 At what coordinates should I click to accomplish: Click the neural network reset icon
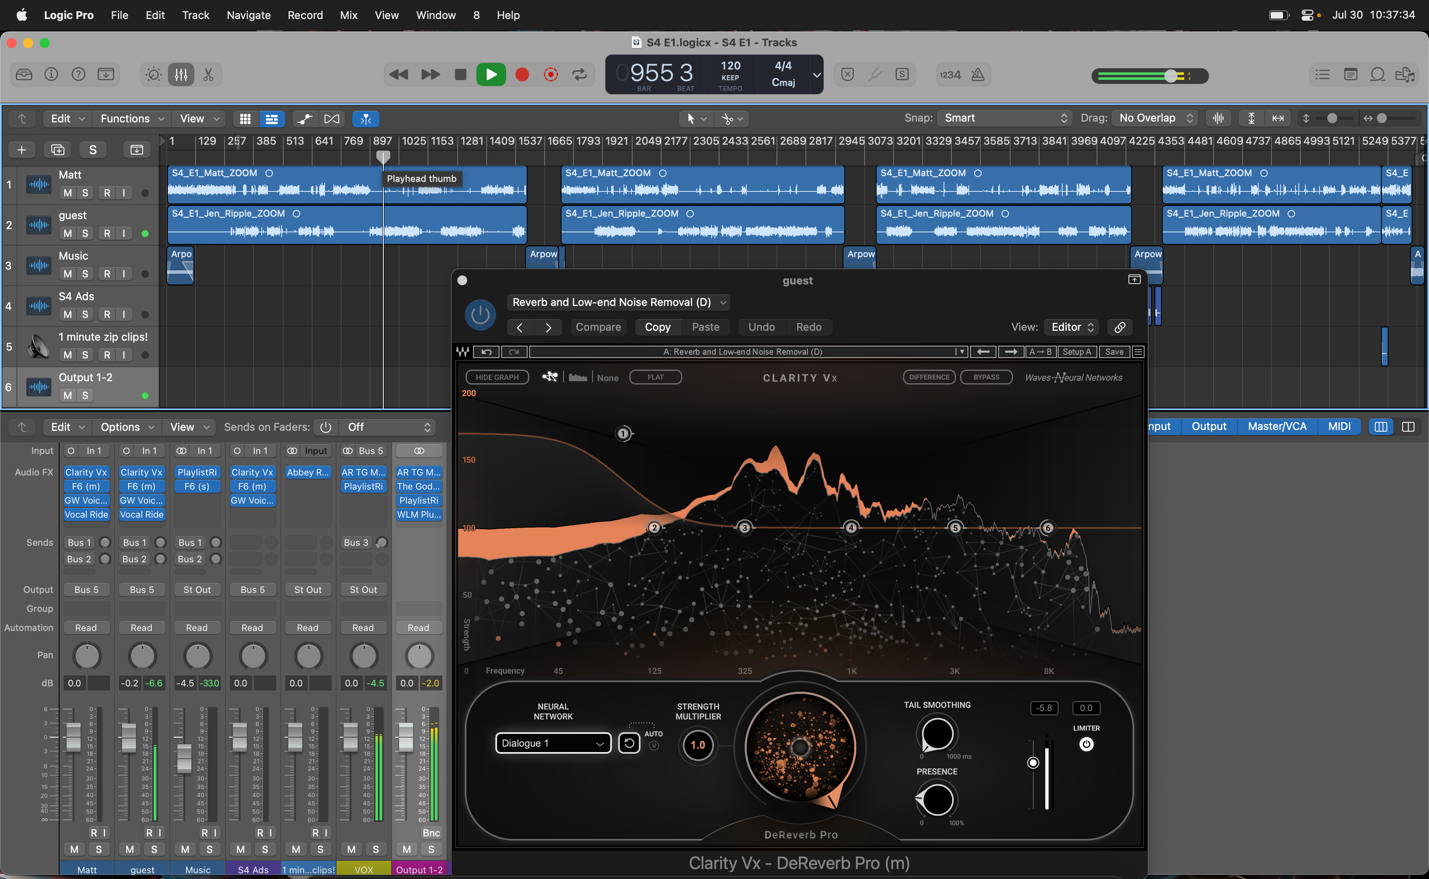(628, 743)
